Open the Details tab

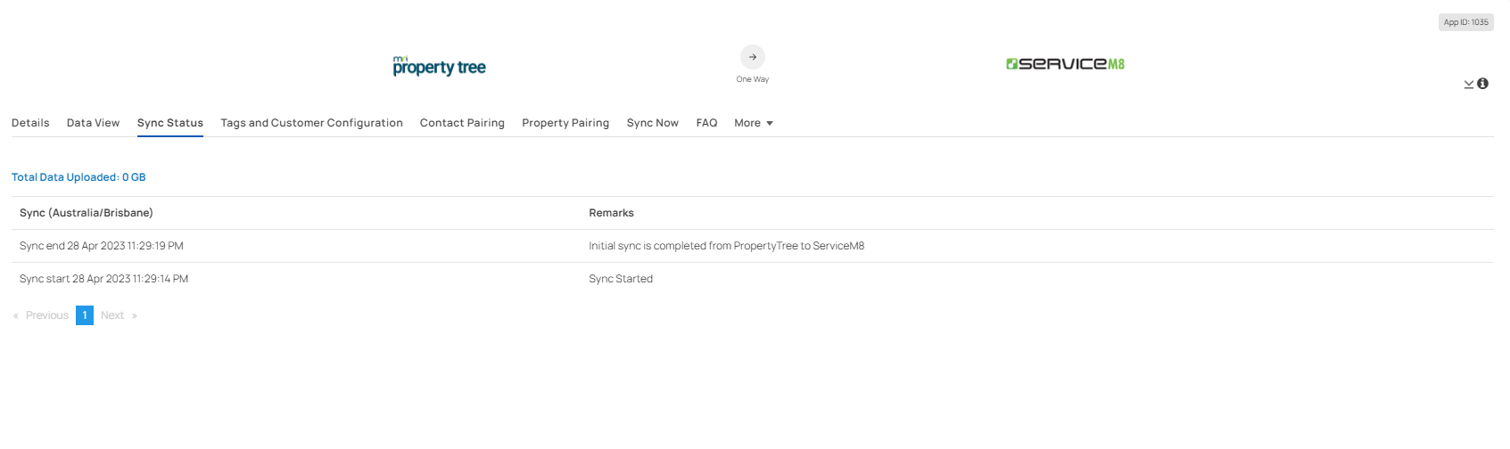tap(30, 123)
